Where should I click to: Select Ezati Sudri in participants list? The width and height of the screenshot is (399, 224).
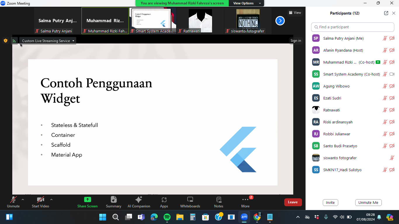(x=353, y=98)
